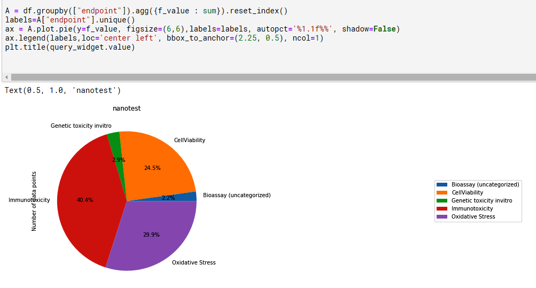Click the 'Oxidative Stress' label beside the pie
Viewport: 536px width, 288px height.
pyautogui.click(x=193, y=262)
